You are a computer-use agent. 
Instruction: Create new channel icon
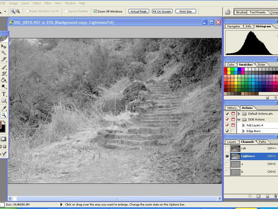point(267,196)
